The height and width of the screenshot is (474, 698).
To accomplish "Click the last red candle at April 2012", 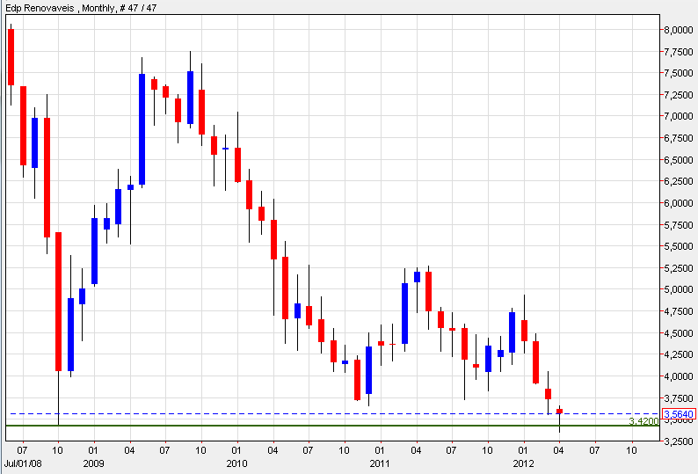I will 560,412.
